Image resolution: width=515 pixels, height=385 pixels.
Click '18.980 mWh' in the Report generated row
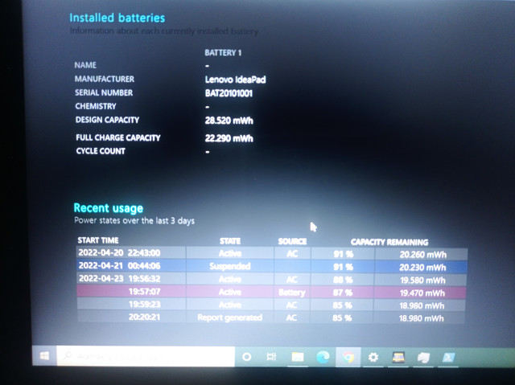421,318
